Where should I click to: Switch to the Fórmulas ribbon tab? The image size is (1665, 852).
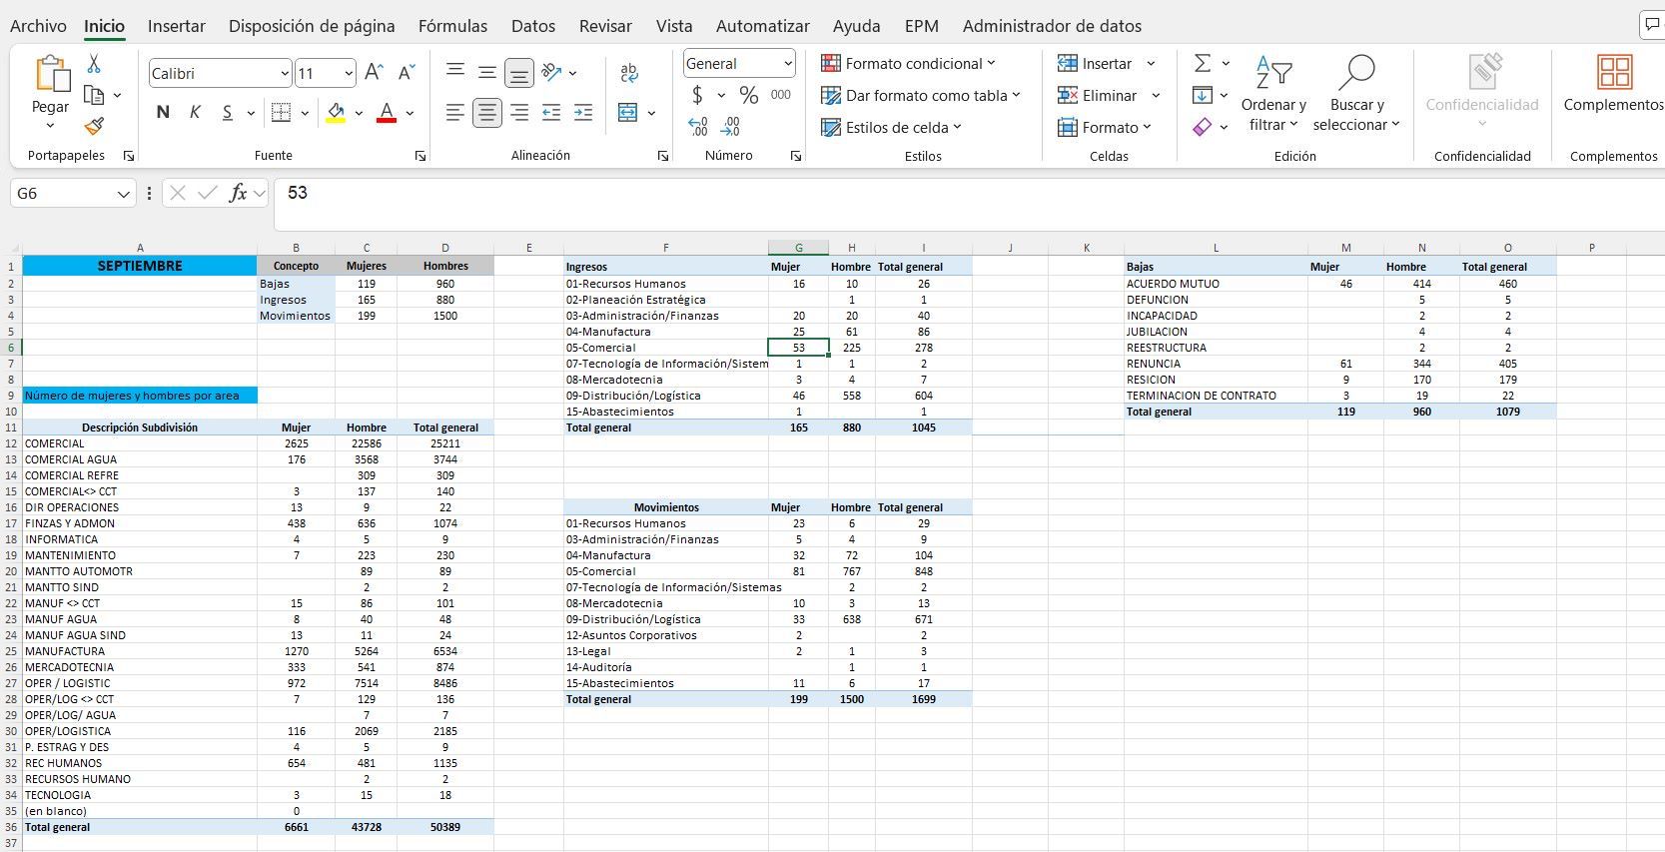tap(452, 26)
